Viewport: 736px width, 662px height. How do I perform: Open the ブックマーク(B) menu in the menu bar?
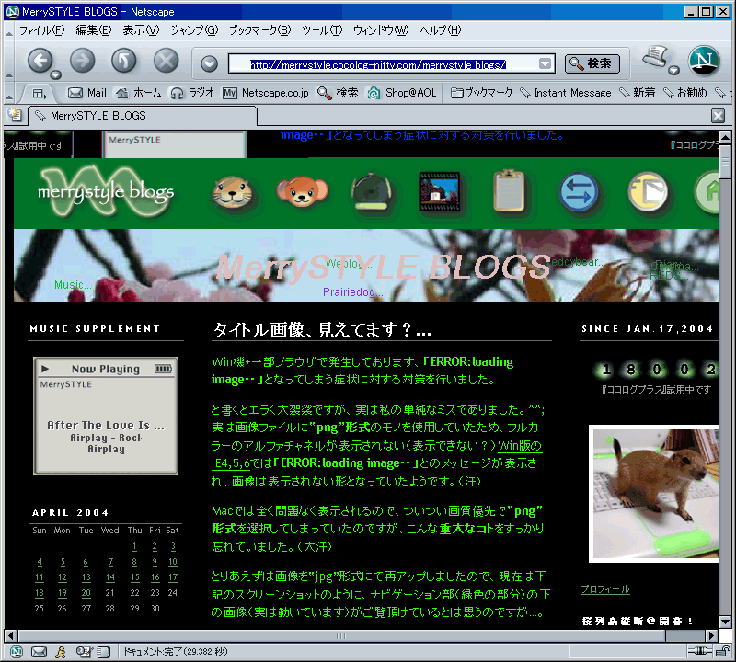[x=260, y=30]
